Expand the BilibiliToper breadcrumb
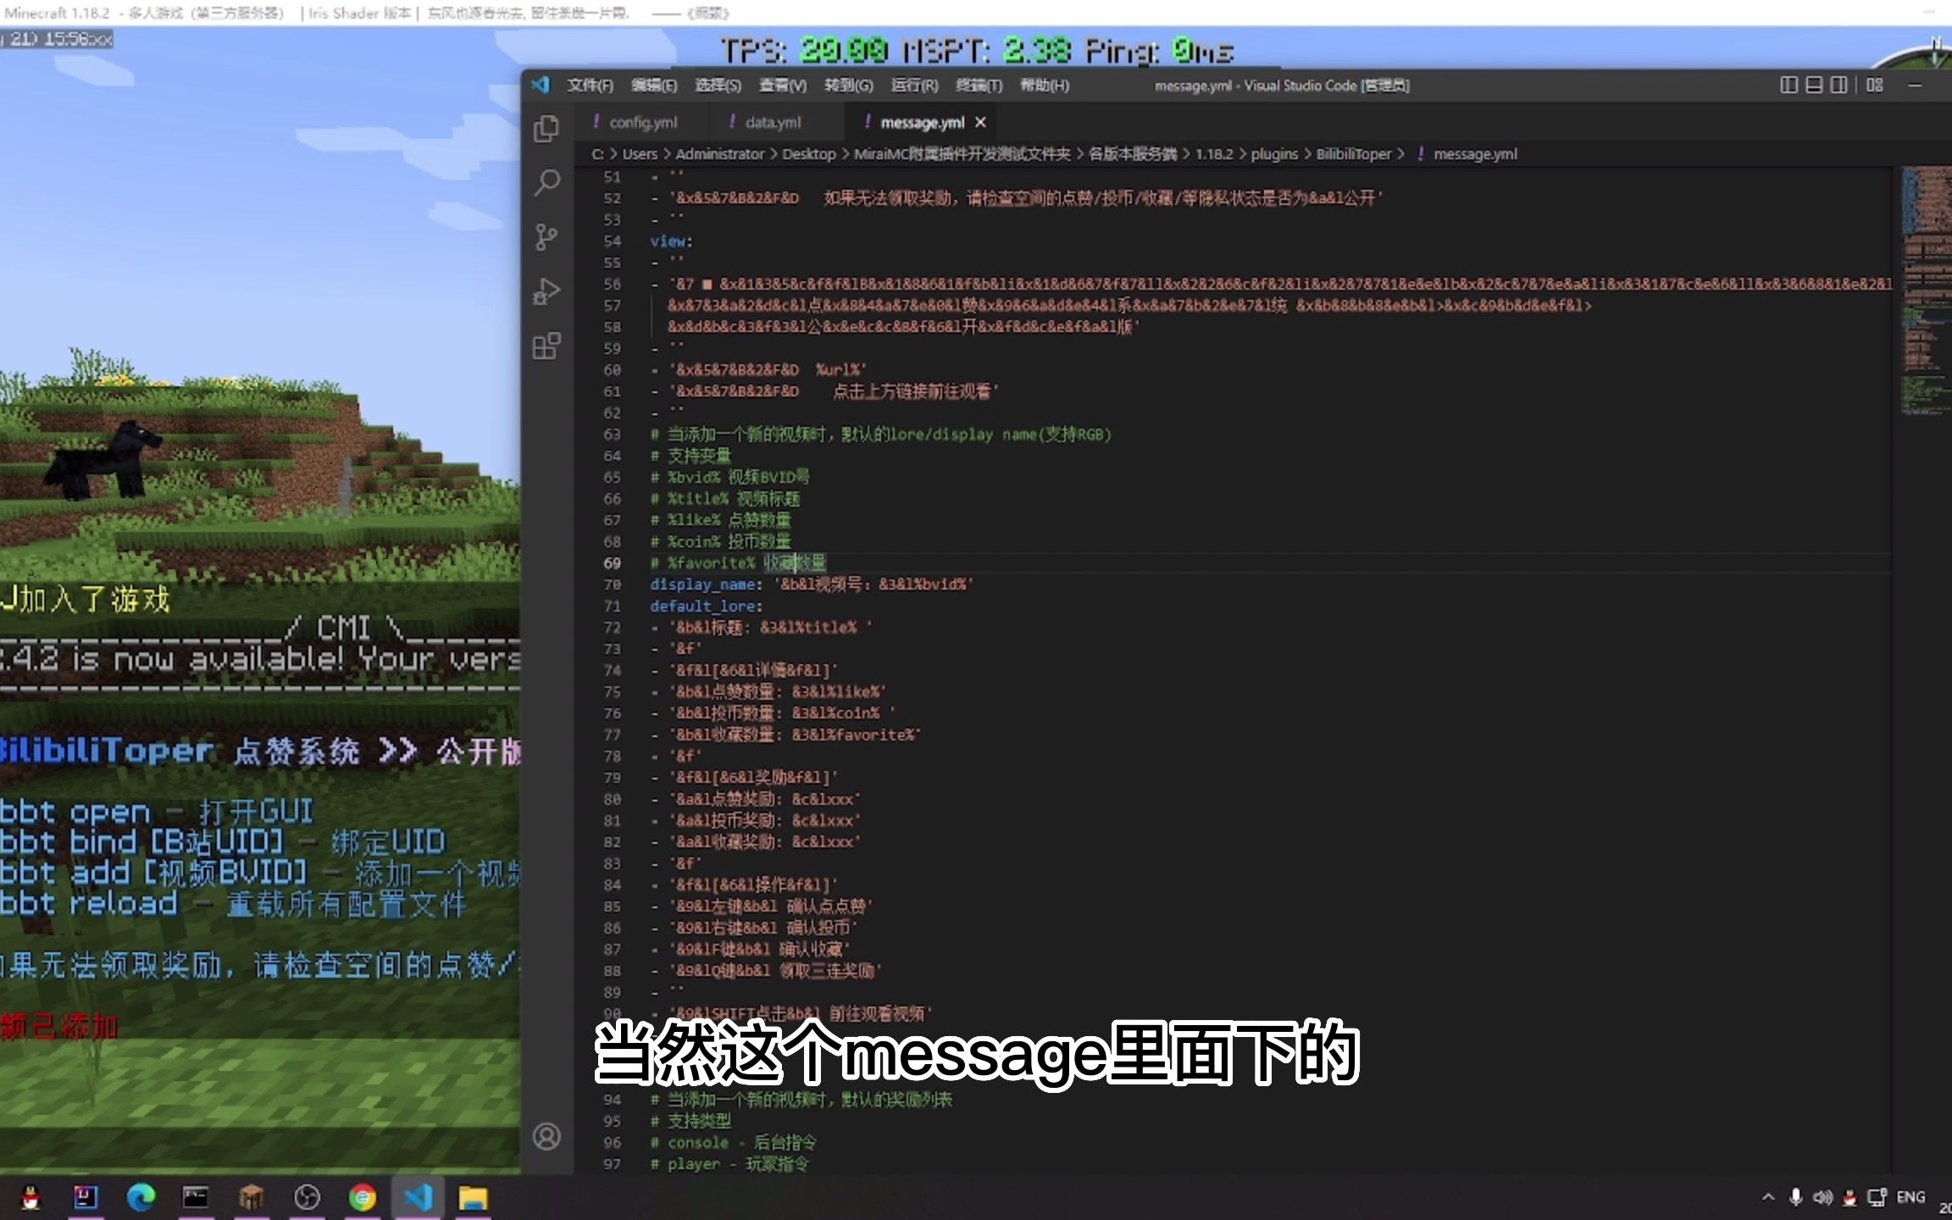 pyautogui.click(x=1353, y=154)
